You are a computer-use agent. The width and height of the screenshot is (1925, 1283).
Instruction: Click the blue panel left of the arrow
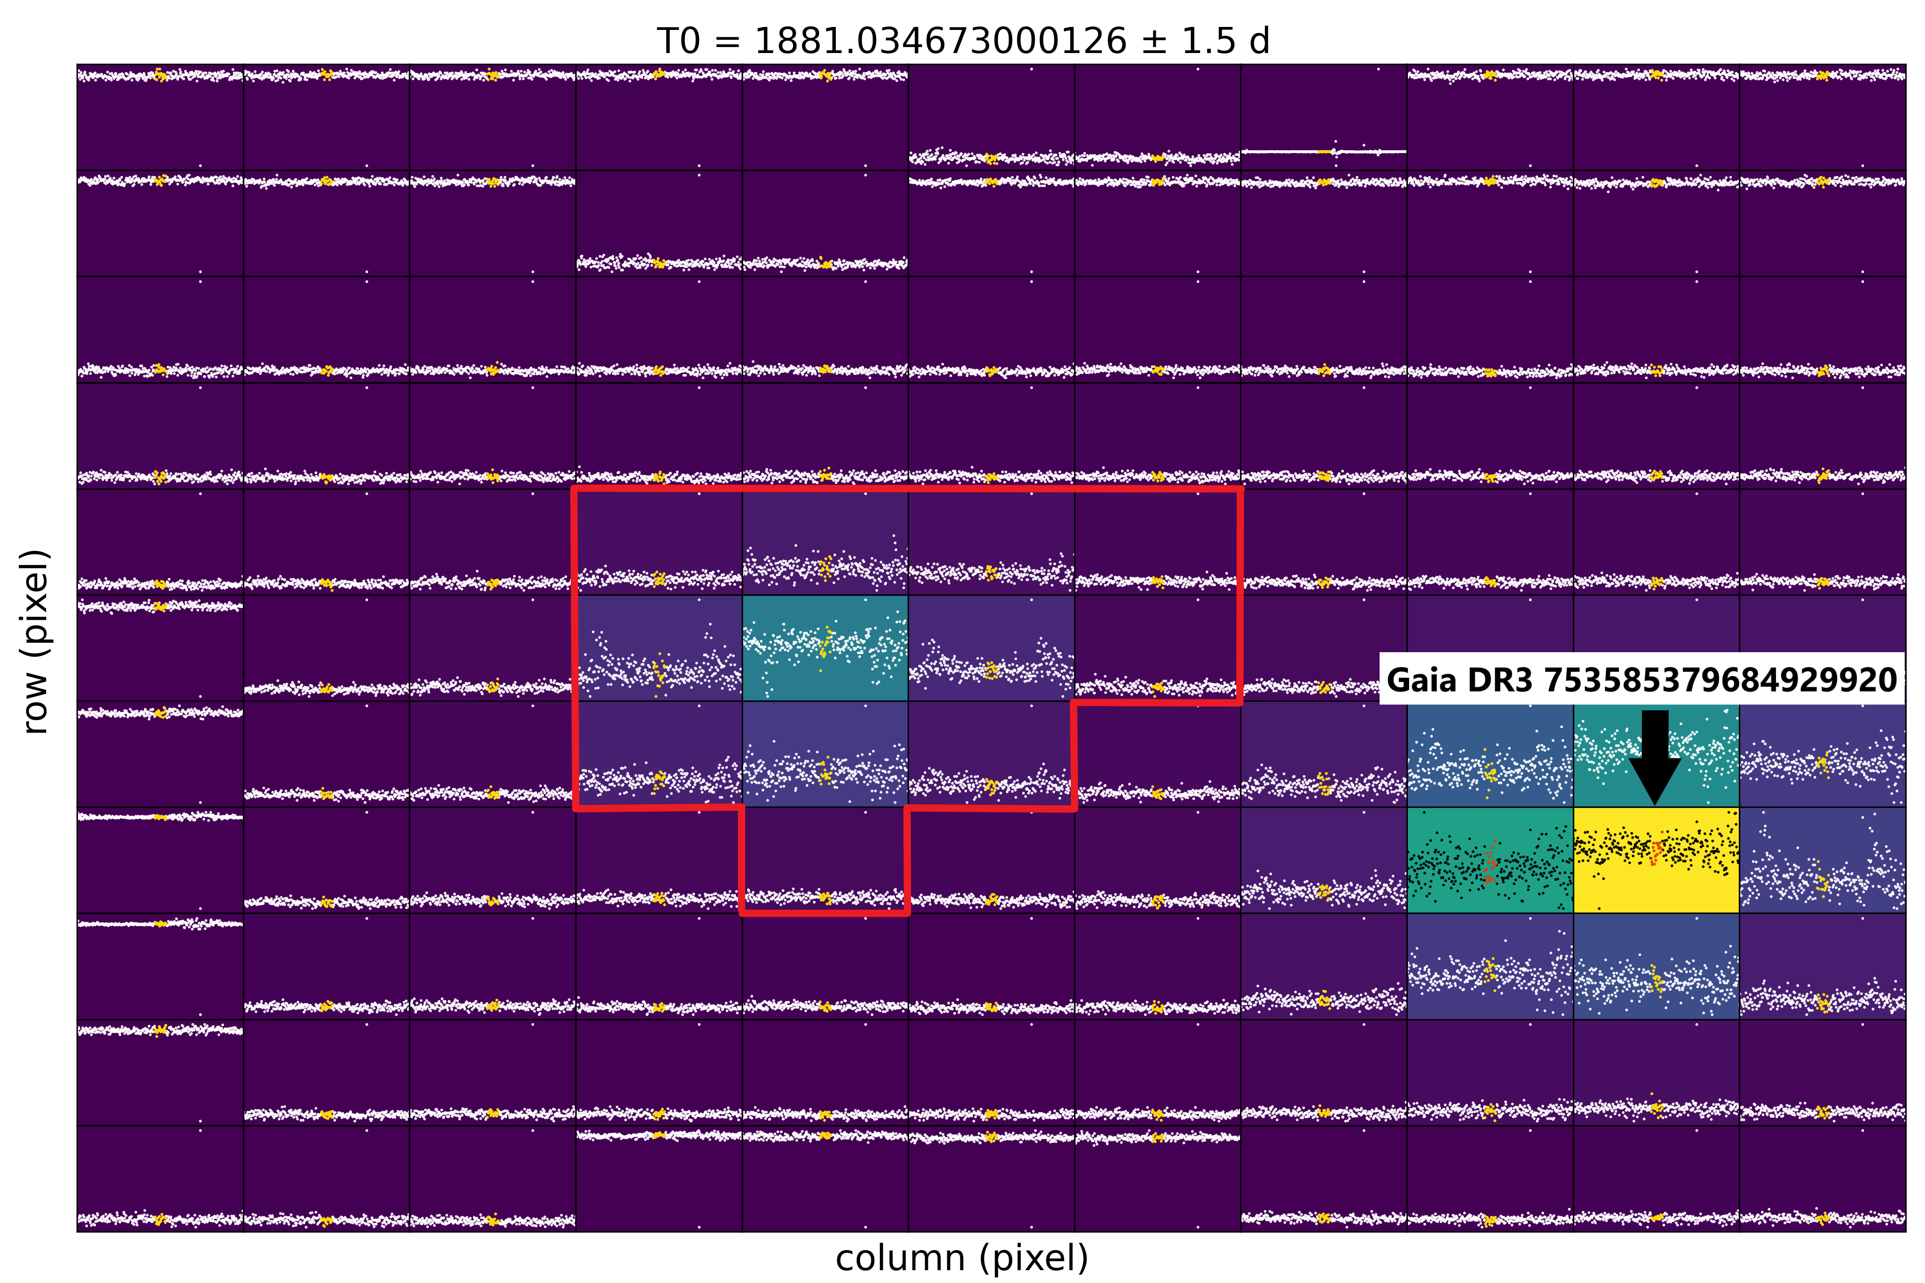1490,754
